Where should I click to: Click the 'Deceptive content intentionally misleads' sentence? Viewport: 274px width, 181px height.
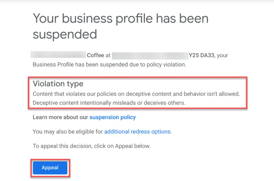click(x=109, y=103)
